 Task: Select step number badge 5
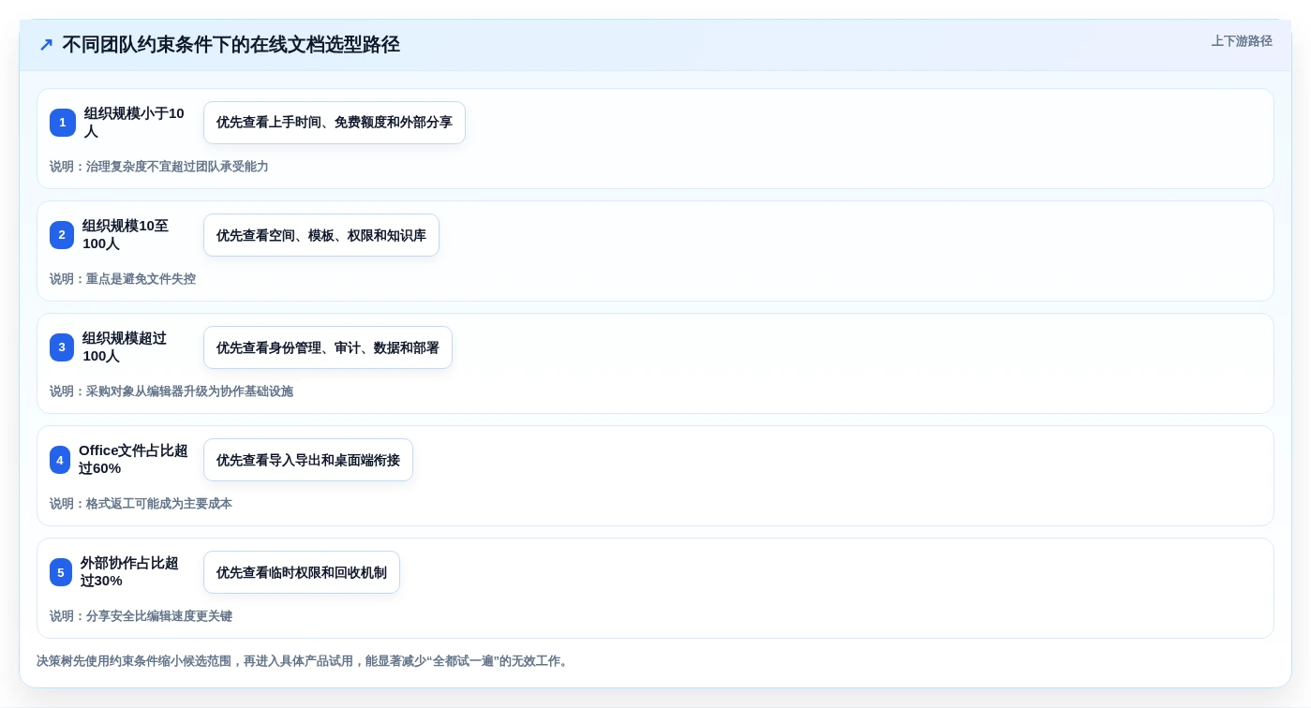point(61,572)
